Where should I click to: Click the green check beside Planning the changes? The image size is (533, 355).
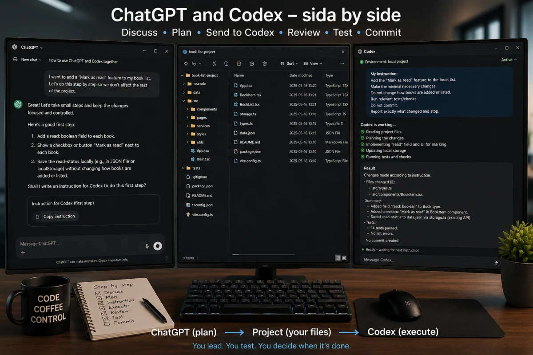coord(362,138)
